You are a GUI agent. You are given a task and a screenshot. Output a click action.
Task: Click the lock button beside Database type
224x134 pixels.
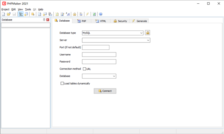click(147, 33)
